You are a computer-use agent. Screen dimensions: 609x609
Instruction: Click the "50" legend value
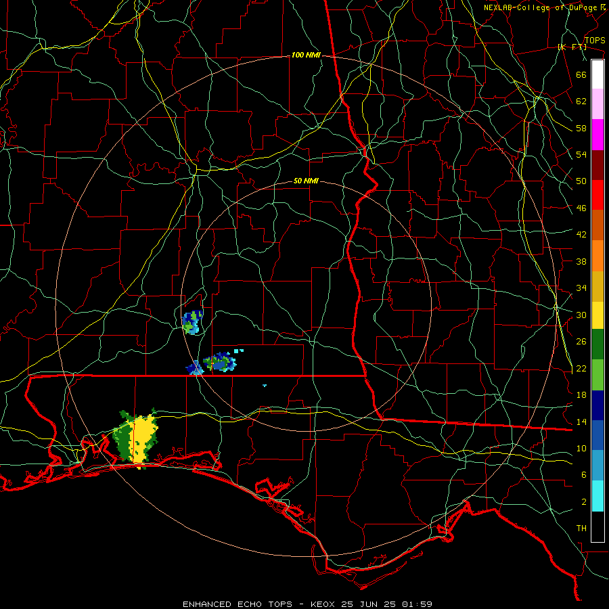[581, 181]
